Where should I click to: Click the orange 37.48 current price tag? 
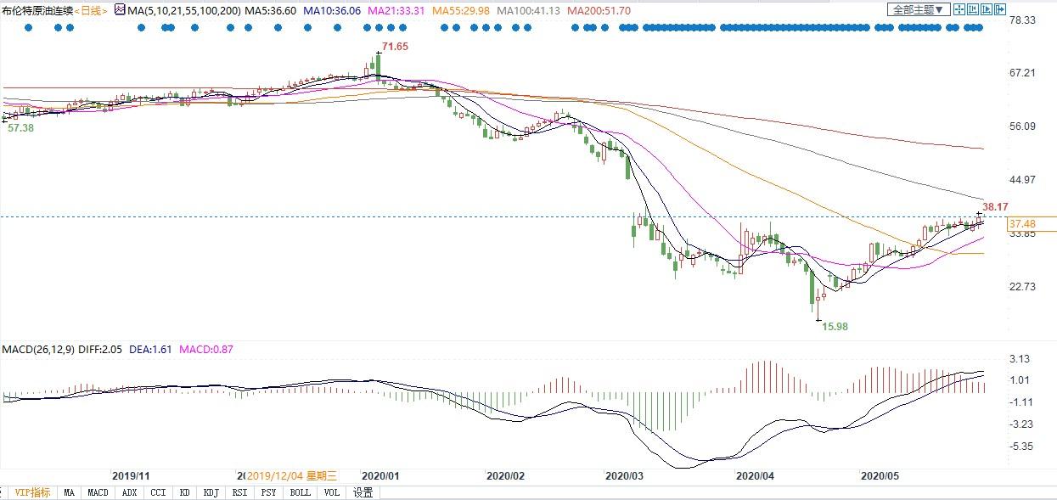tap(1020, 224)
